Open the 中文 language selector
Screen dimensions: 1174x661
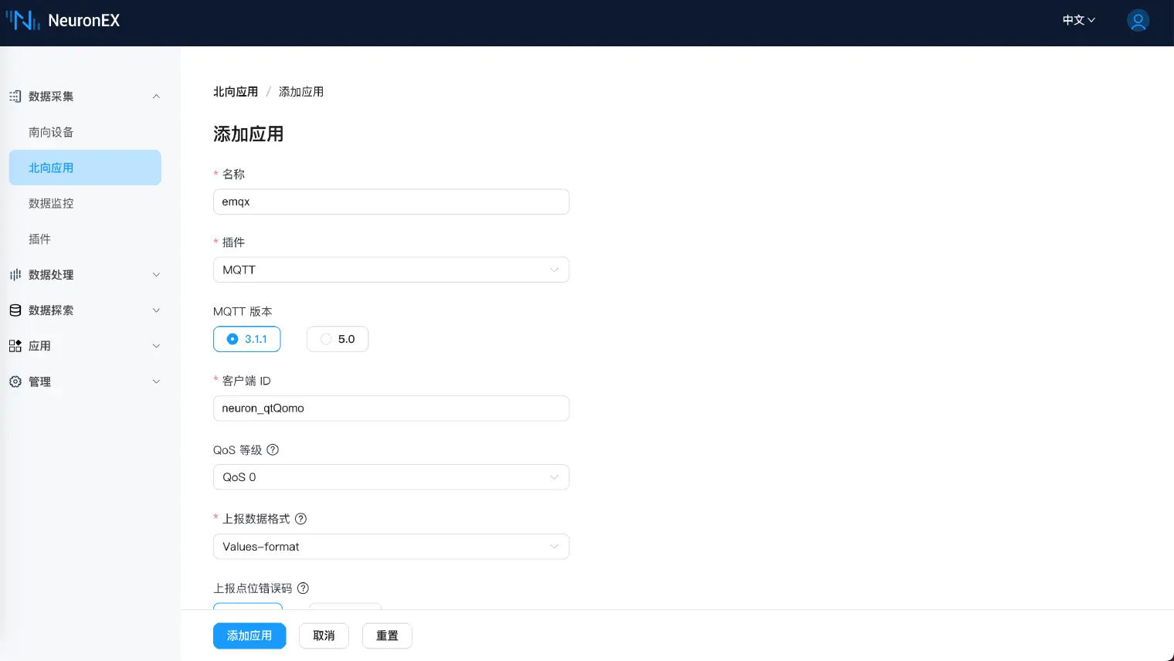(1078, 20)
